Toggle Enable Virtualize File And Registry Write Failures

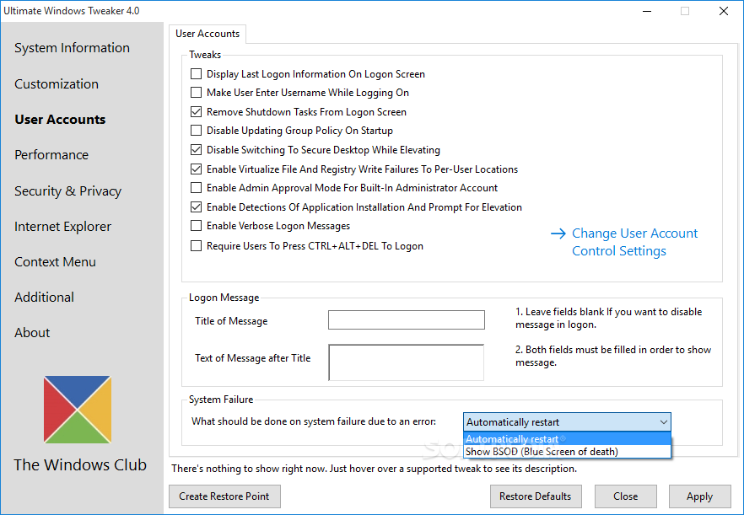tap(196, 169)
